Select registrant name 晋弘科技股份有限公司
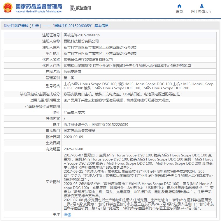This screenshot has height=221, width=221. pos(81,41)
